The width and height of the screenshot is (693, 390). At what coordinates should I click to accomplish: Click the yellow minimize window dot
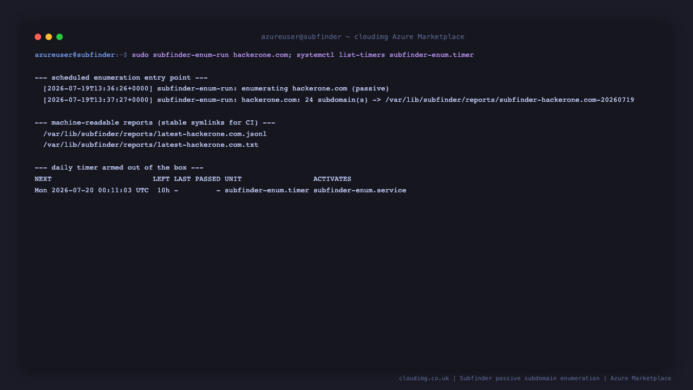tap(49, 37)
